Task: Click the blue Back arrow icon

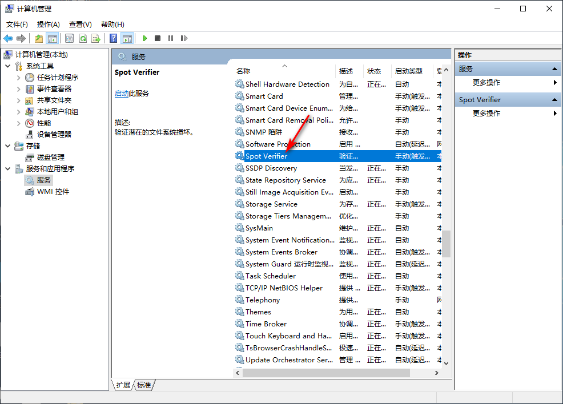Action: point(8,38)
